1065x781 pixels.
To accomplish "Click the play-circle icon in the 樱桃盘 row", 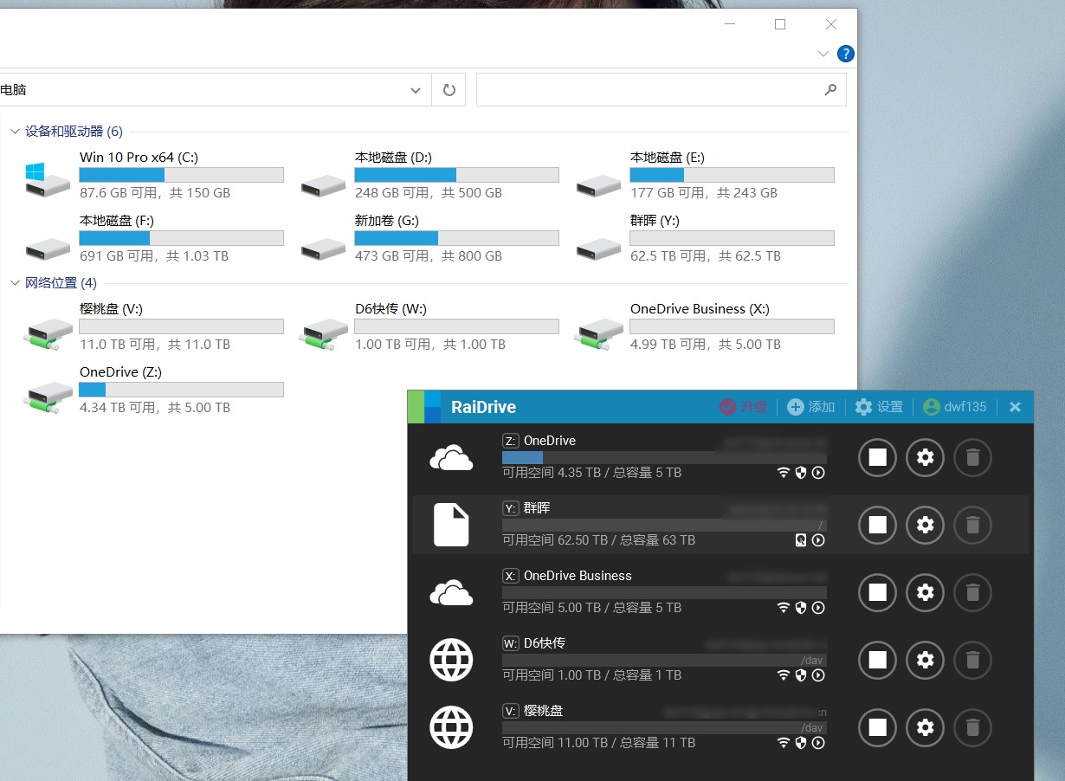I will pos(818,743).
